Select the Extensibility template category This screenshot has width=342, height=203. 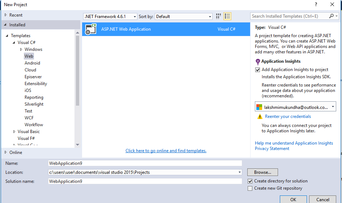36,84
